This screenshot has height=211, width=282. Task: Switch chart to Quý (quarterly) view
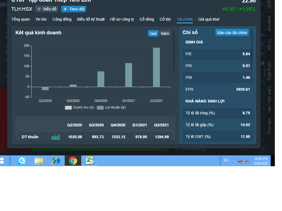[x=153, y=34]
